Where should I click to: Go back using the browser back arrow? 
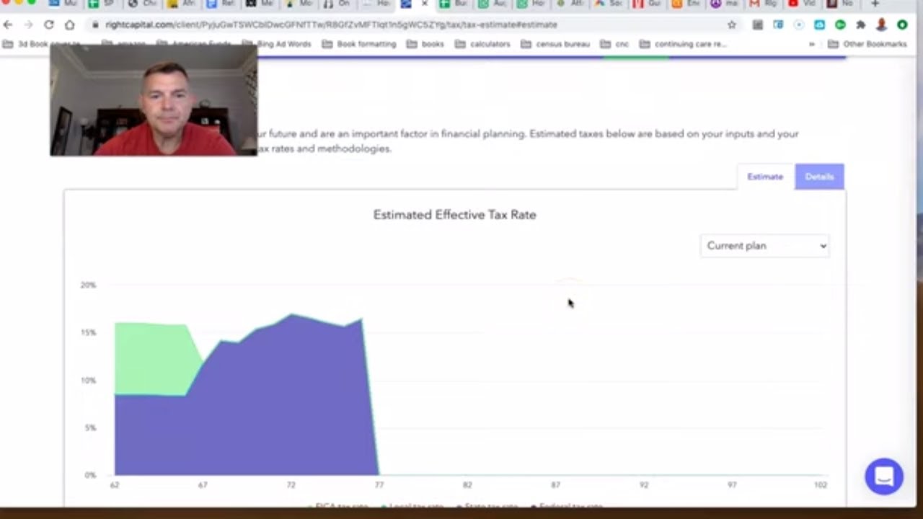coord(8,25)
